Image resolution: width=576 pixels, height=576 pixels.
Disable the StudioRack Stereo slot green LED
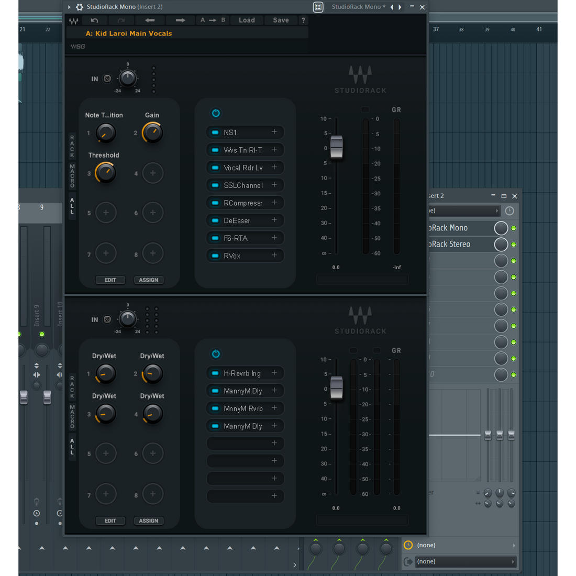click(x=514, y=245)
